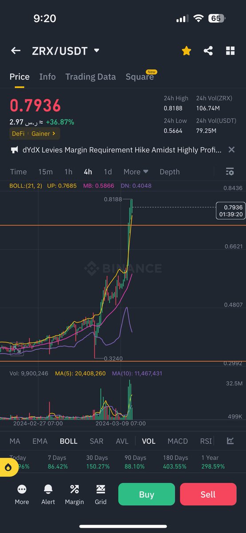This screenshot has width=246, height=533.
Task: Tap the 24h High value 0.8188
Action: [173, 108]
